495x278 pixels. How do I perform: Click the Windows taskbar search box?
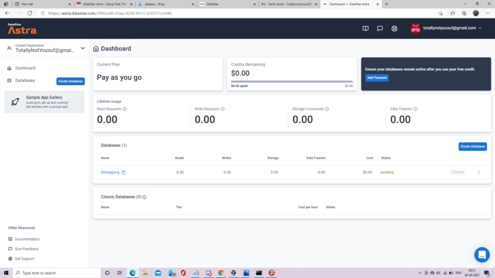coord(57,273)
